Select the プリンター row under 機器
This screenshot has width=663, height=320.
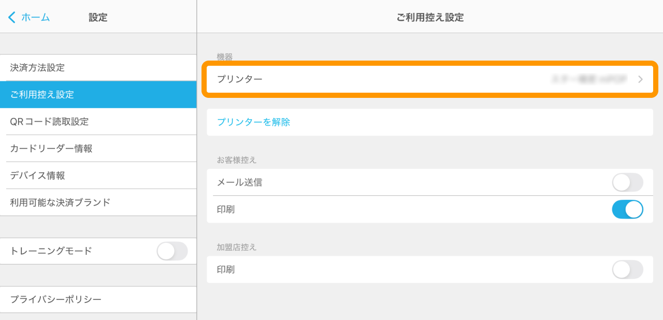363,79
